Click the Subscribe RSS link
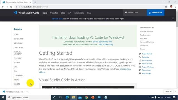 tap(145, 57)
